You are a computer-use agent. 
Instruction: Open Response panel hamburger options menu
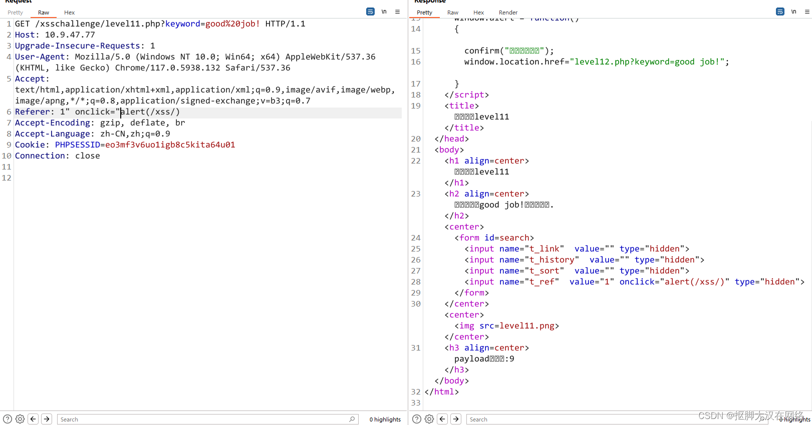pyautogui.click(x=807, y=11)
